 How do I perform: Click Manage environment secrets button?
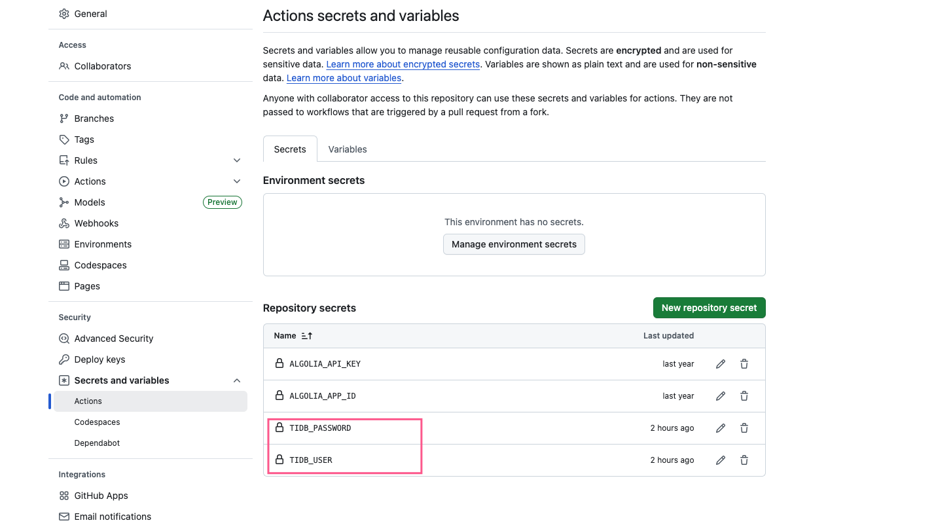514,244
